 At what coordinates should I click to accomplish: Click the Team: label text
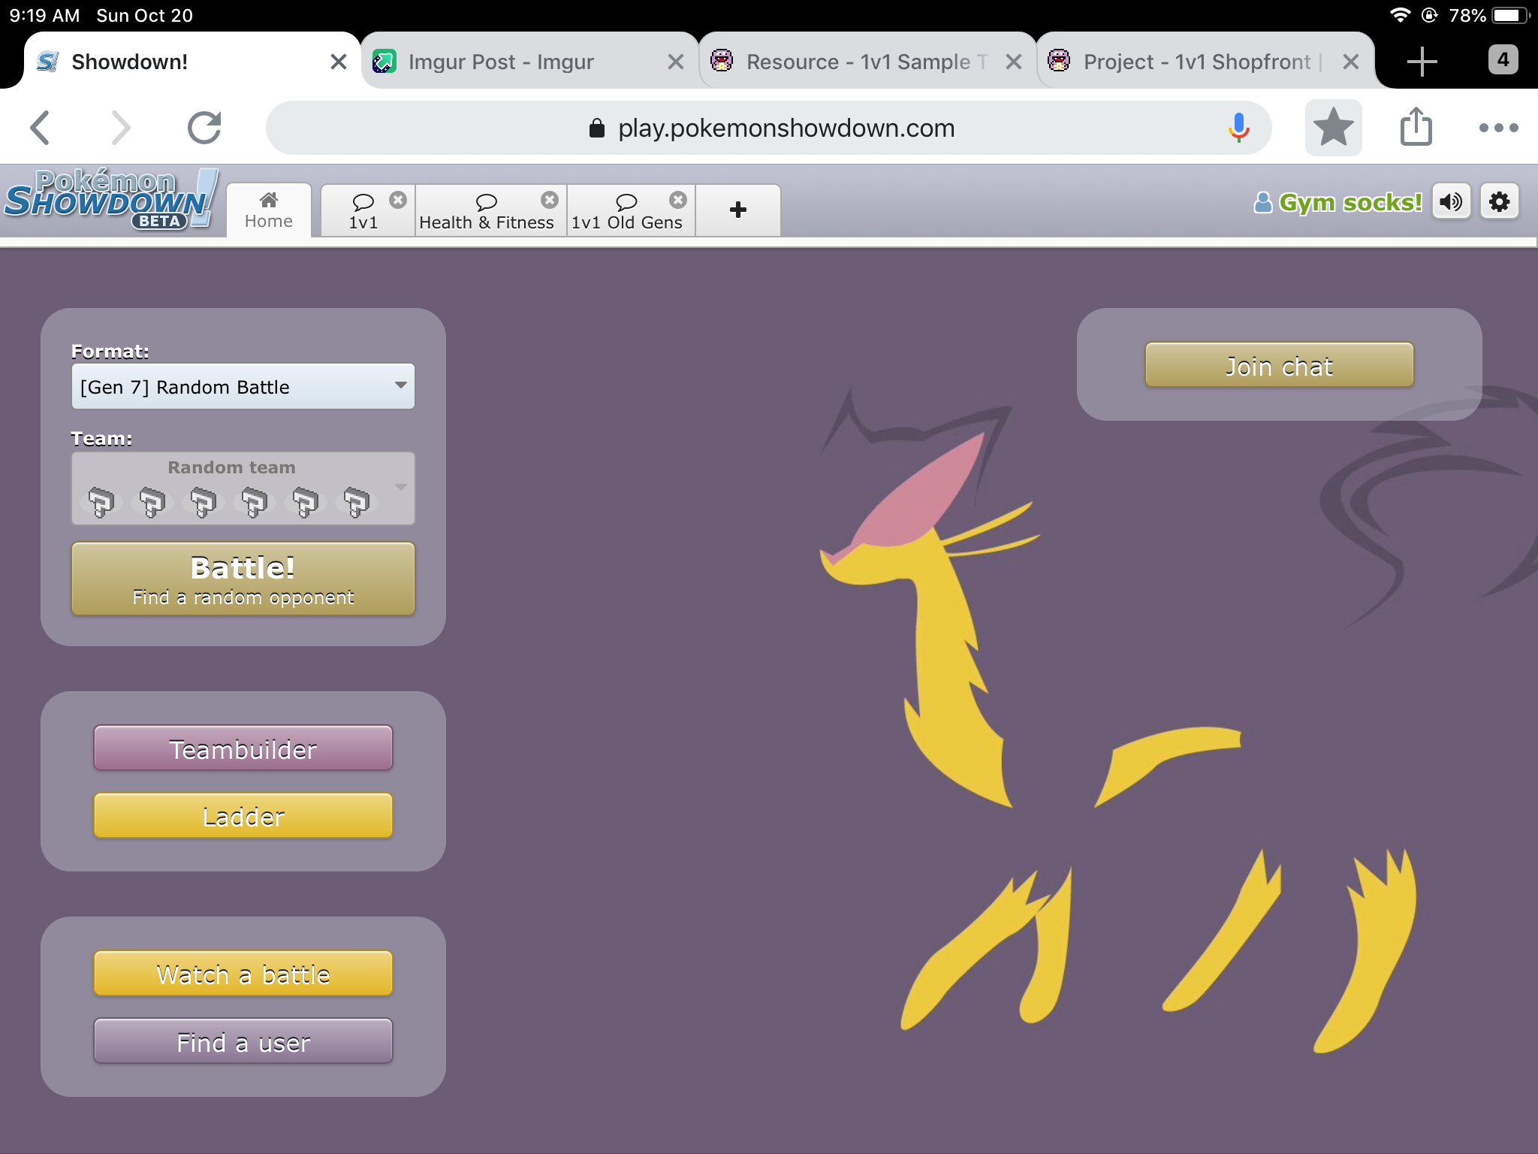pos(101,438)
